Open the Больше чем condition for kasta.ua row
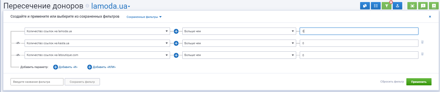Viewport: 440px width, 92px height. [239, 43]
